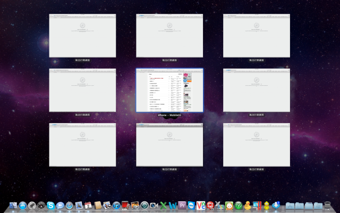Image resolution: width=340 pixels, height=213 pixels.
Task: Open satellite dish with Windows screen icon
Action: 219,205
